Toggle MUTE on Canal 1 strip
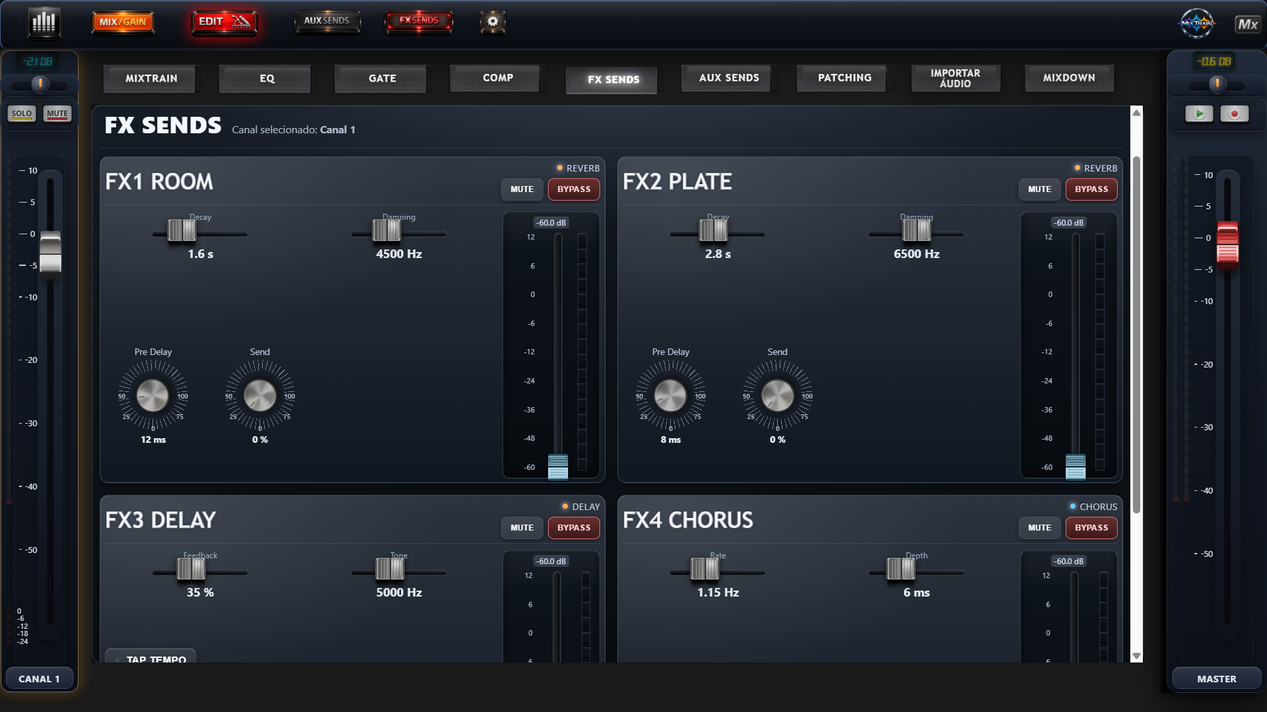The height and width of the screenshot is (712, 1267). 57,113
